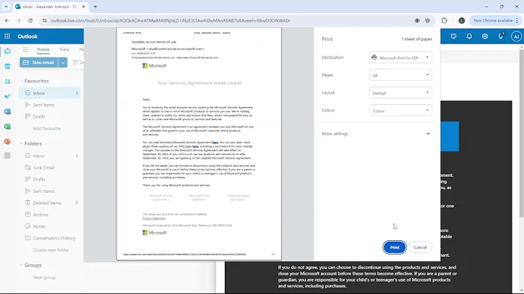
Task: Open the Notes folder
Action: point(49,226)
